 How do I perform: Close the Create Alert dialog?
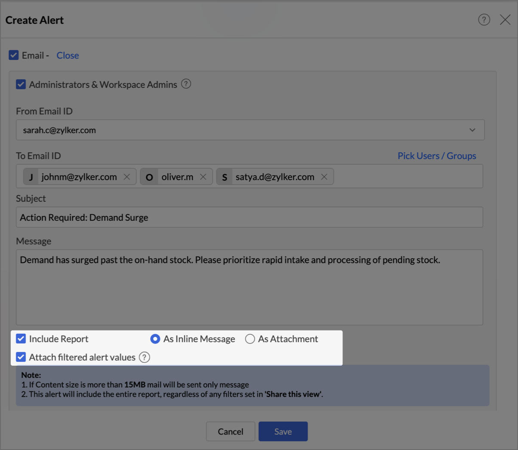point(505,20)
